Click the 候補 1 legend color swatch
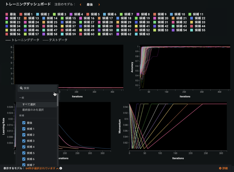Screen dimensions: 234x172 point(21,14)
